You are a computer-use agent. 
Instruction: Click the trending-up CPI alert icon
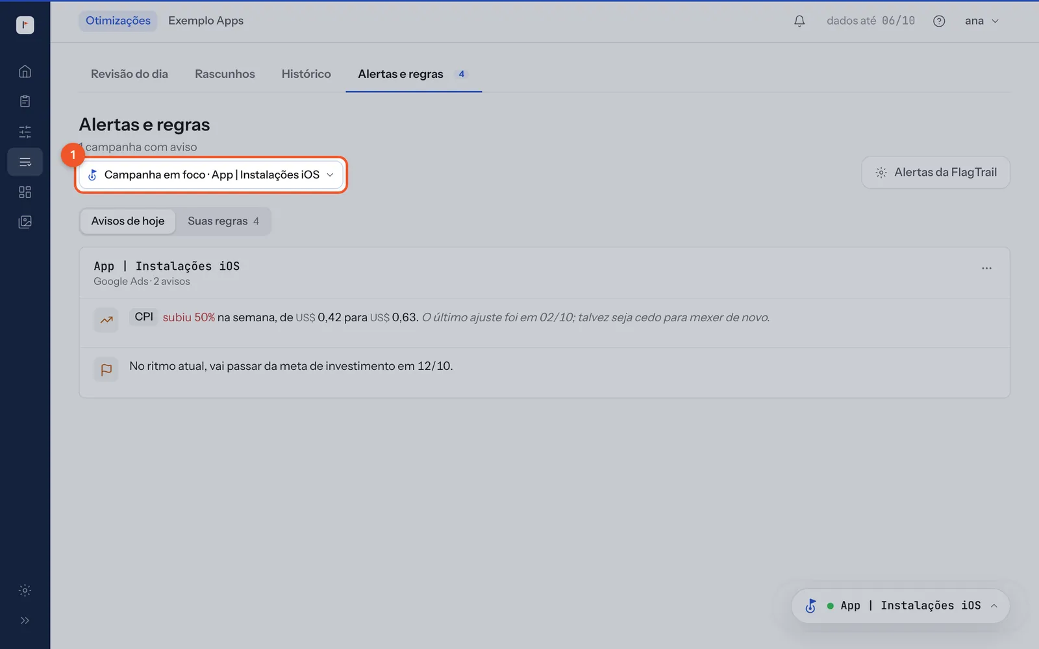(106, 319)
